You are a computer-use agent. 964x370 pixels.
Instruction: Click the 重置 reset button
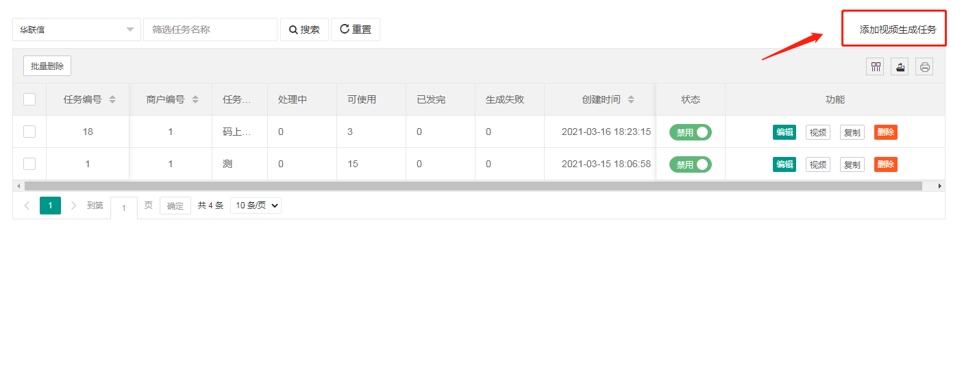point(356,29)
